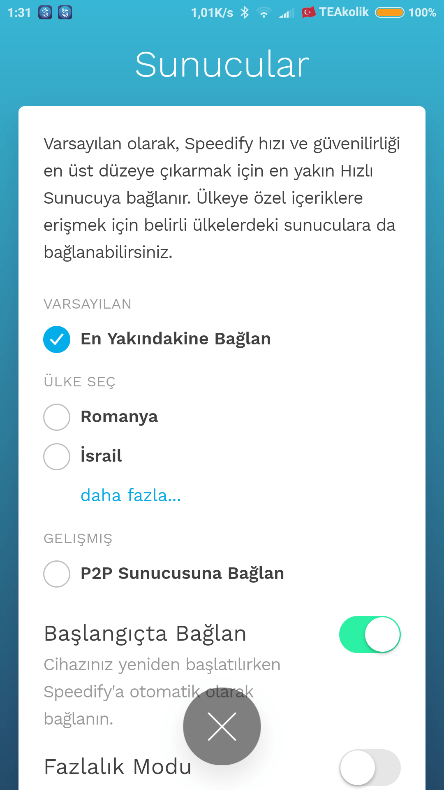Tap the Sunucular page title
The height and width of the screenshot is (790, 444).
click(222, 65)
